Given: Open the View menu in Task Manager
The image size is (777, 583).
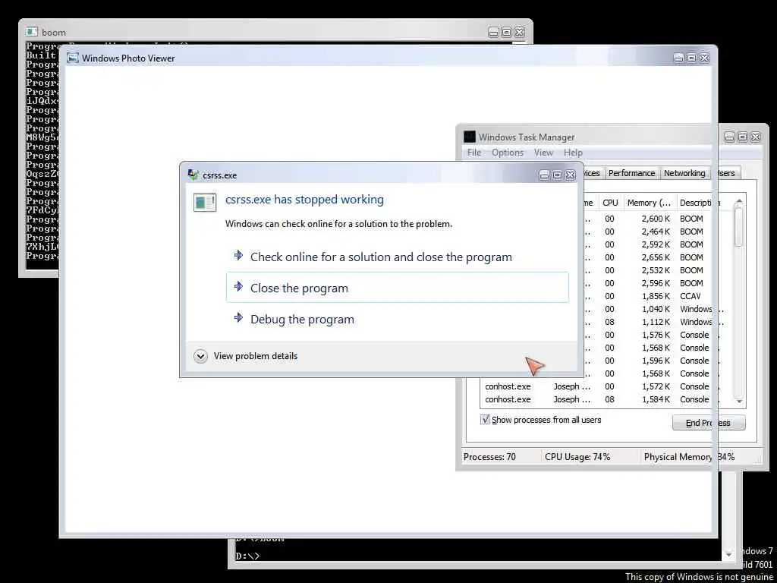Looking at the screenshot, I should (x=543, y=152).
